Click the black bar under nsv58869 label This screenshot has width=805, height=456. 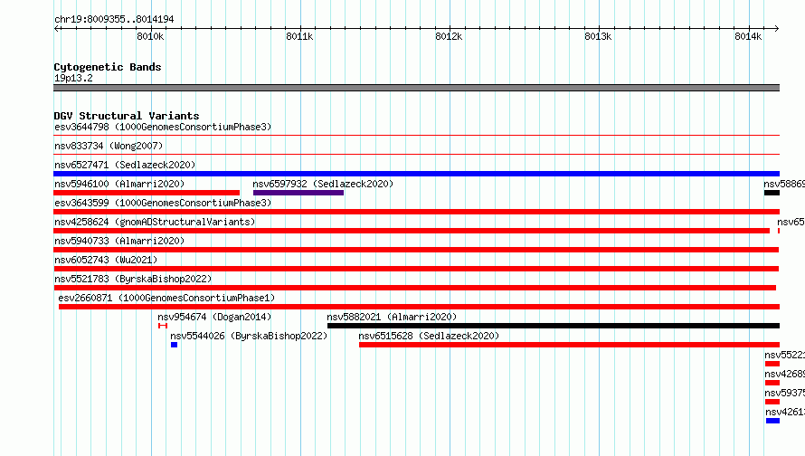[772, 193]
